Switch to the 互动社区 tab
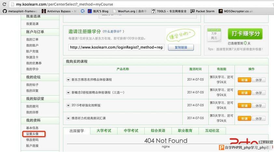Screen dimensions: 274x152 (212, 131)
